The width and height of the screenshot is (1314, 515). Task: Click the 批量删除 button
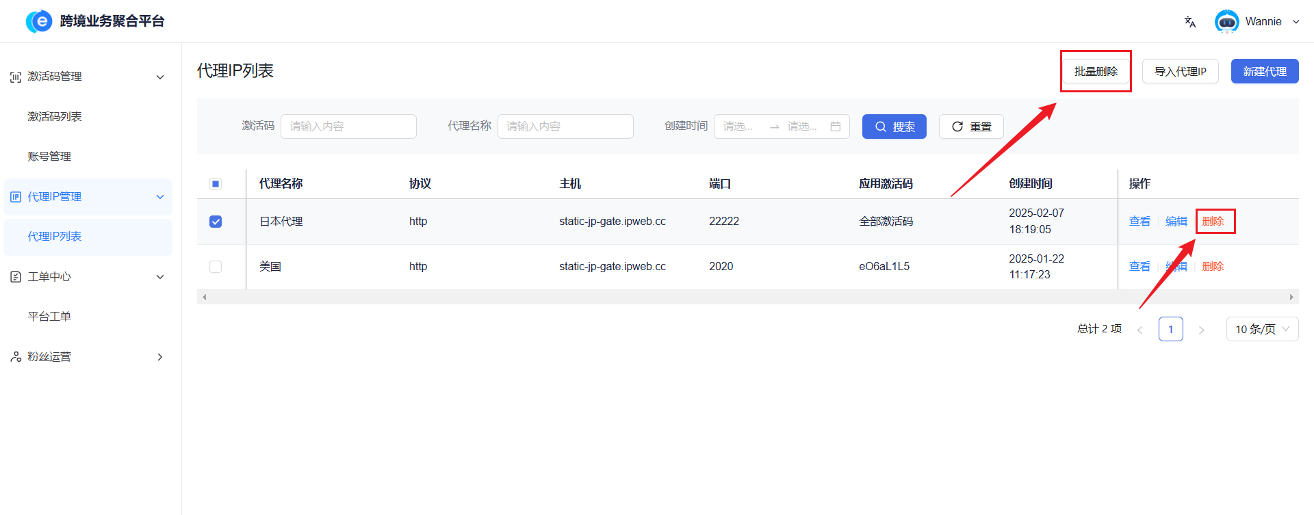tap(1096, 71)
